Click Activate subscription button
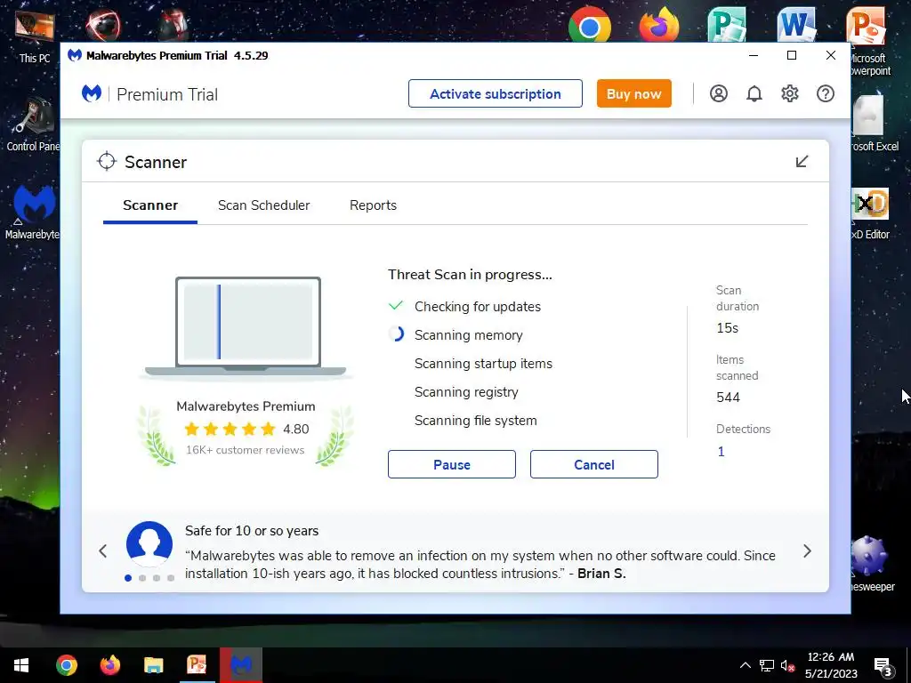 tap(496, 93)
